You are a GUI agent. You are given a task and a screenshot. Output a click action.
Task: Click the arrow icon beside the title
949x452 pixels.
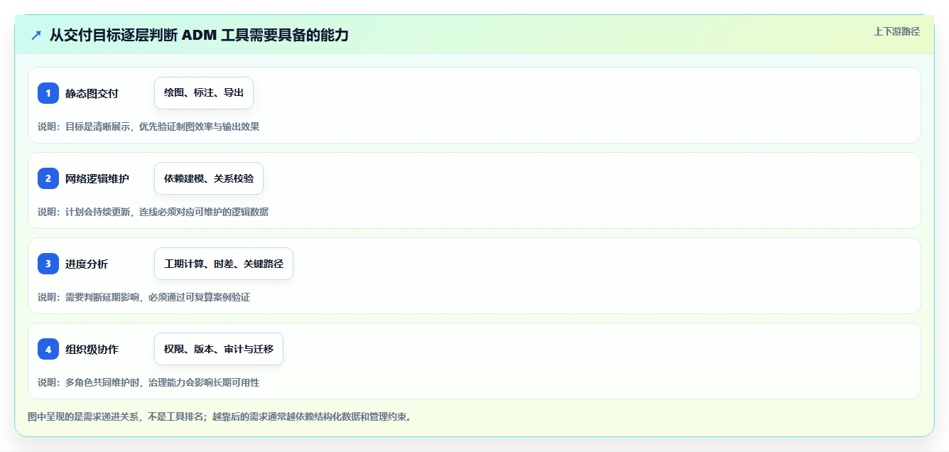(36, 35)
